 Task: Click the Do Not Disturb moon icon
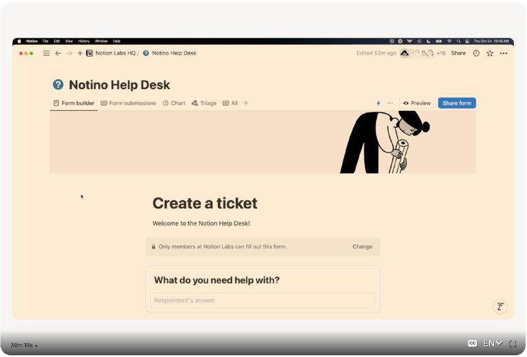click(x=429, y=41)
